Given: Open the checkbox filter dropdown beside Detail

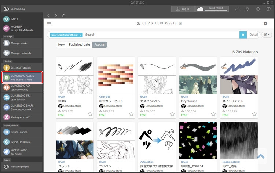Looking at the screenshot, I should click(267, 35).
